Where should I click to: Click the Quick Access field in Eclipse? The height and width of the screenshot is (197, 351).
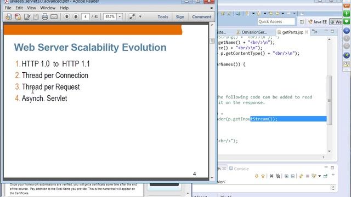point(276,22)
